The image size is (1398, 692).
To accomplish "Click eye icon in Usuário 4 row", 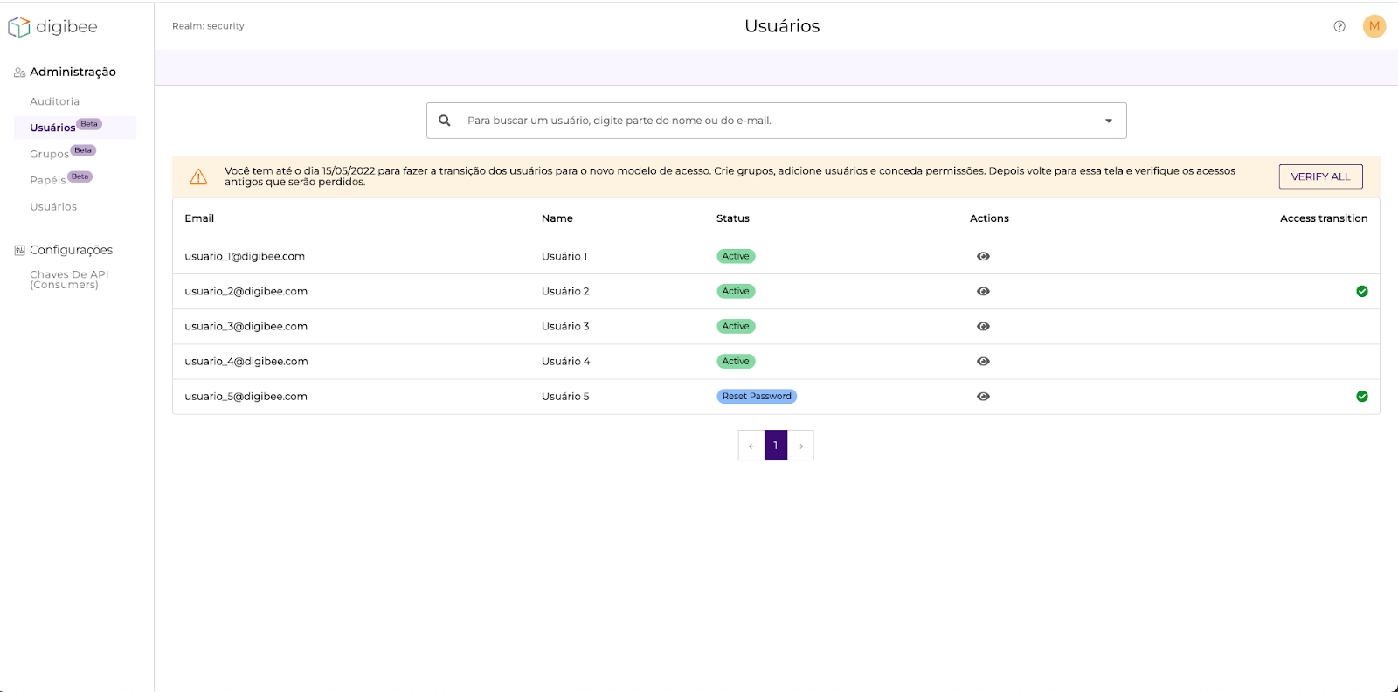I will pyautogui.click(x=983, y=361).
